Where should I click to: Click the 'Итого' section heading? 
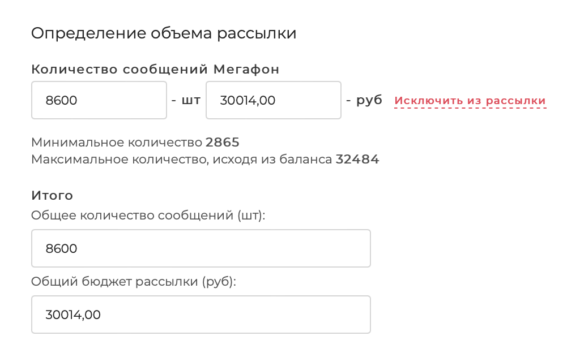[51, 195]
